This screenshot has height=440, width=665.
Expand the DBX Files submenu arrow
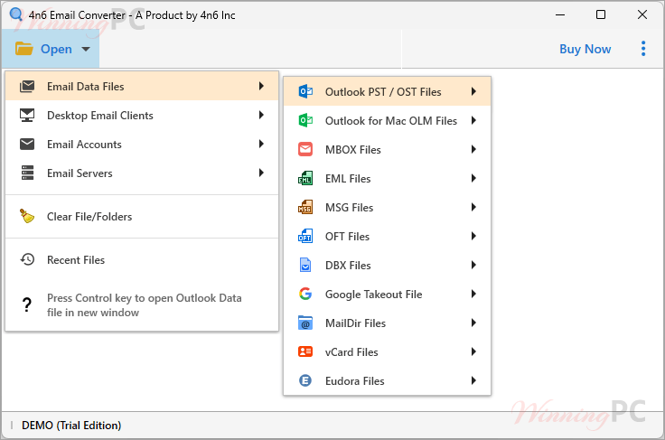[473, 265]
